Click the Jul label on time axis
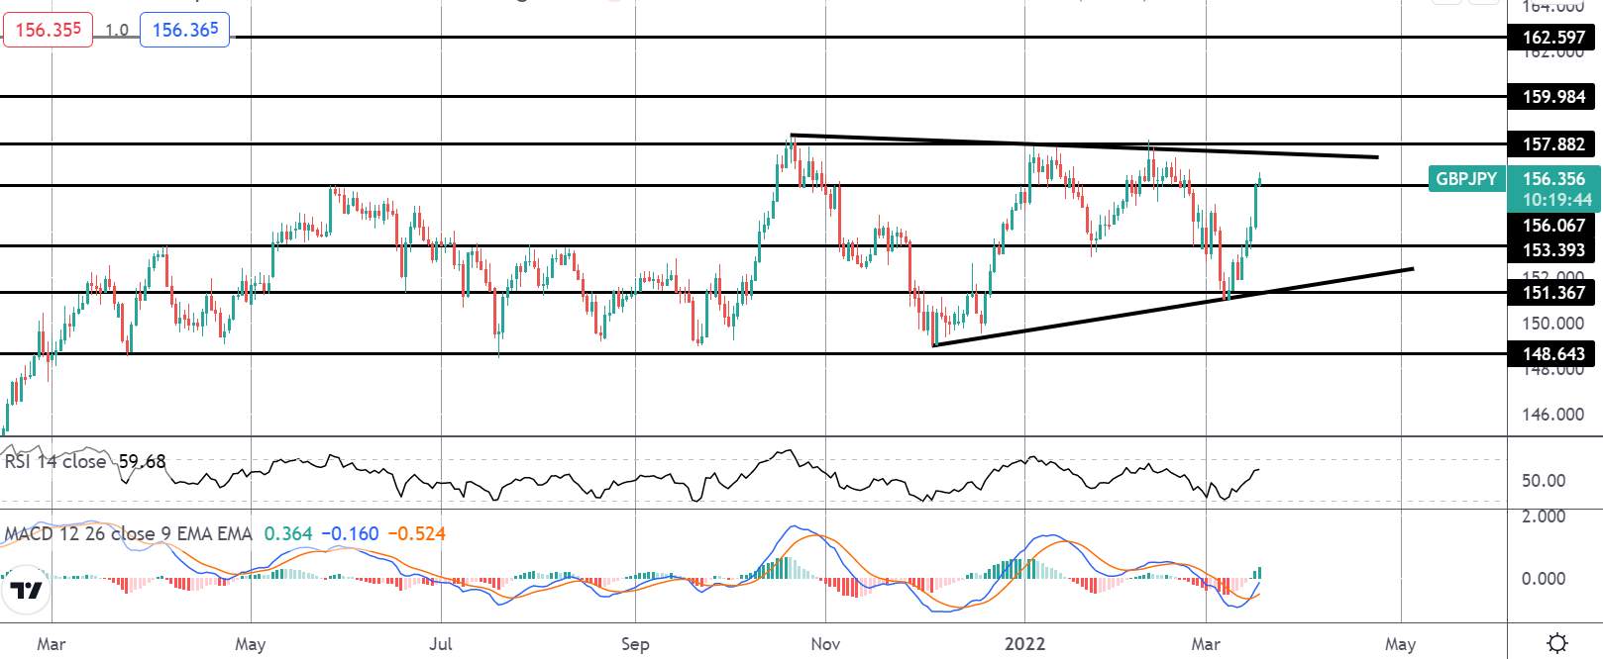 (441, 644)
